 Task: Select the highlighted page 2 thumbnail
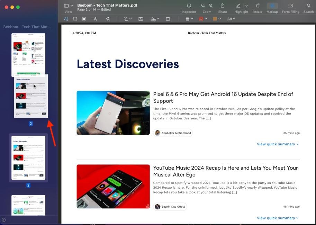tap(28, 157)
